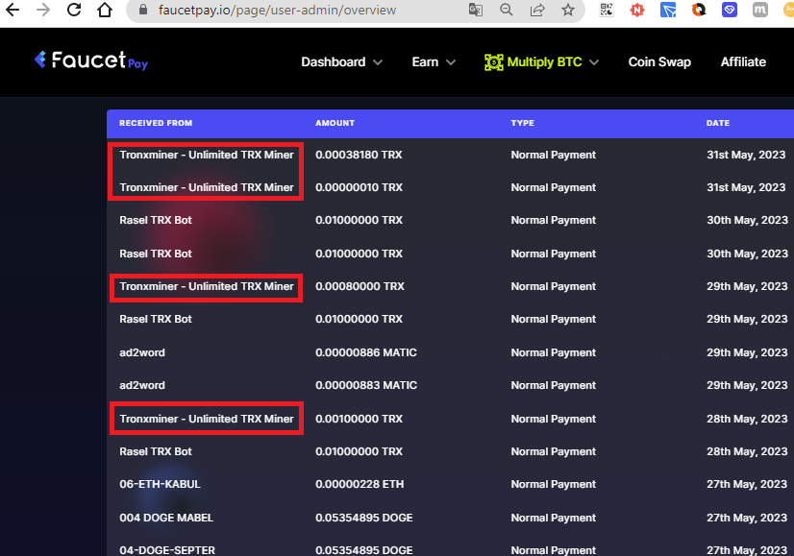The image size is (794, 556).
Task: Expand the Earn menu chevron
Action: point(451,62)
